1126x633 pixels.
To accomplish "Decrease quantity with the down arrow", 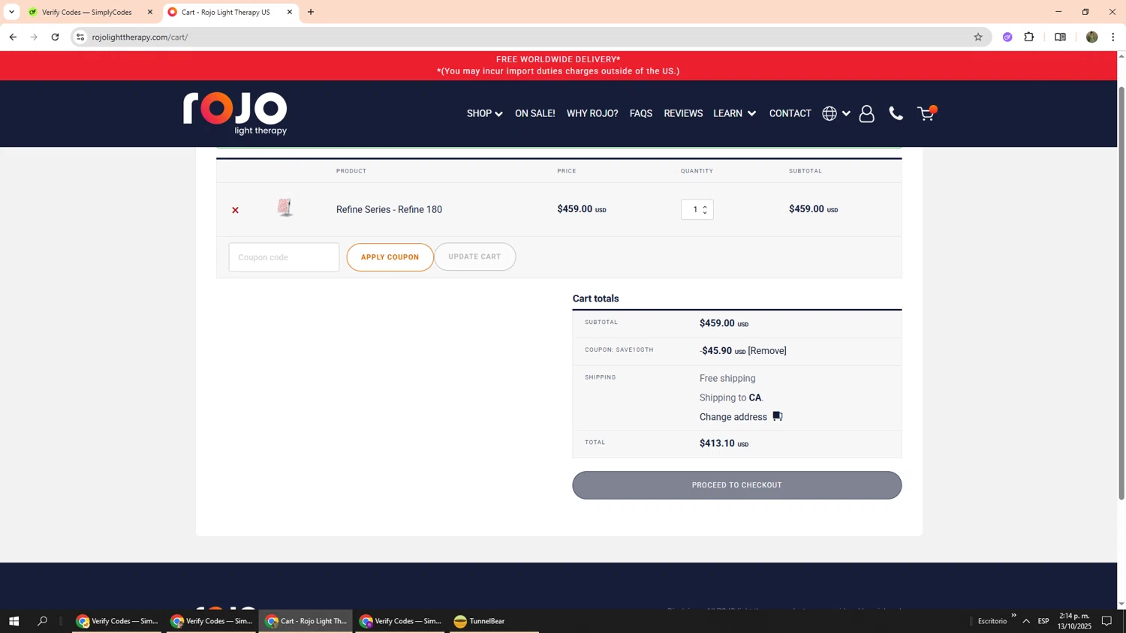I will (x=705, y=213).
